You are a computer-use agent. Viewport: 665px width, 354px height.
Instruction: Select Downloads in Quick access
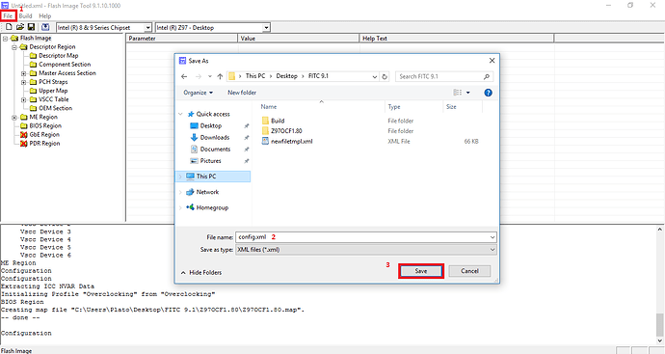pyautogui.click(x=215, y=138)
